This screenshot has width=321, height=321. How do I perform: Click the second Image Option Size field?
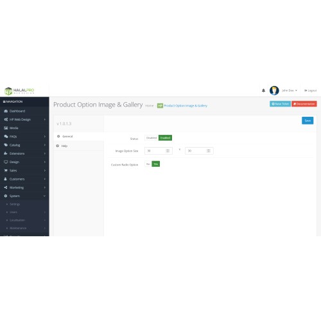click(199, 151)
